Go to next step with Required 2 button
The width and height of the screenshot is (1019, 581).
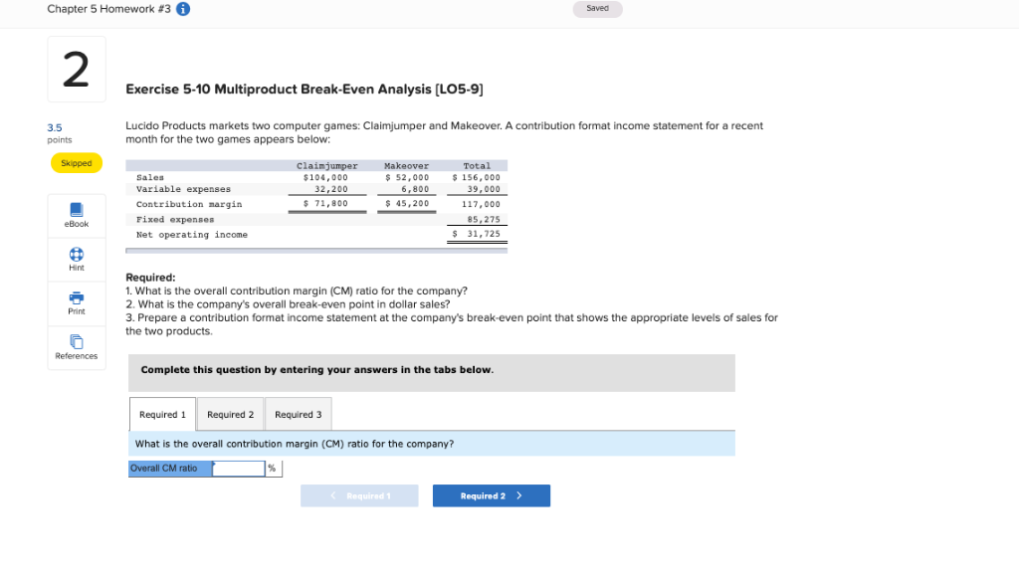[492, 495]
